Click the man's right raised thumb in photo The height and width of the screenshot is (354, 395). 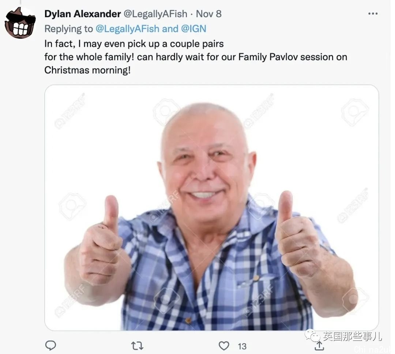[111, 212]
